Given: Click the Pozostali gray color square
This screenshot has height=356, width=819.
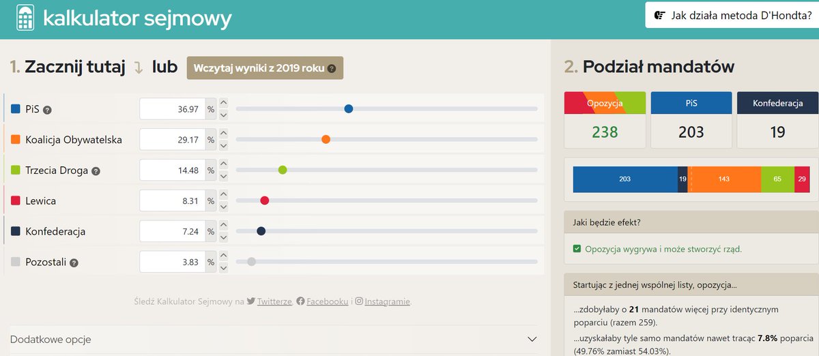Looking at the screenshot, I should tap(16, 263).
